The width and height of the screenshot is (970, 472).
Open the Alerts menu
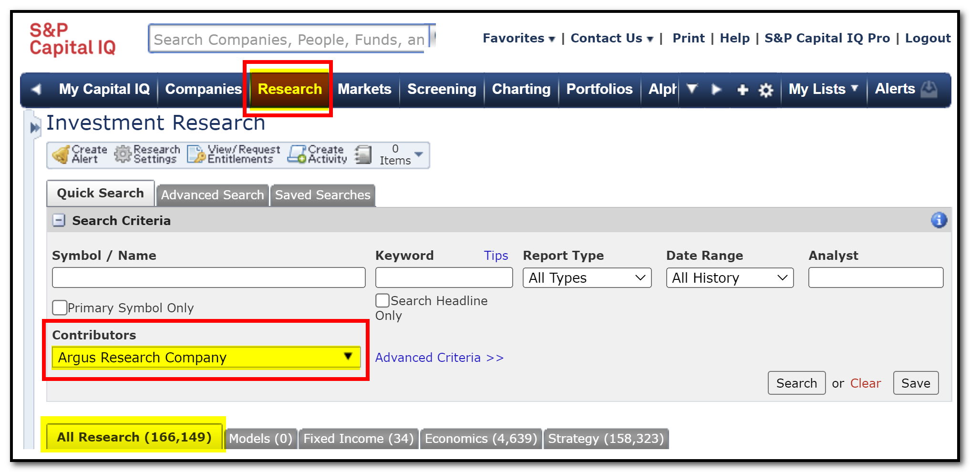[895, 89]
